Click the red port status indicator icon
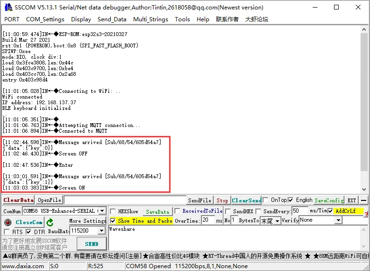This screenshot has height=271, width=370. (x=8, y=222)
